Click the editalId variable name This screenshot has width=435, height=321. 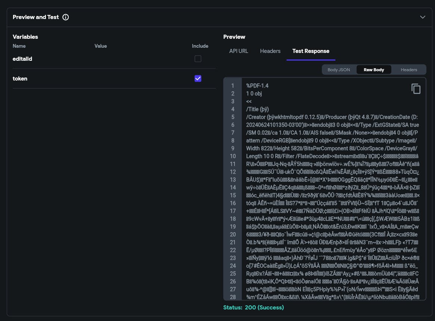(x=22, y=59)
